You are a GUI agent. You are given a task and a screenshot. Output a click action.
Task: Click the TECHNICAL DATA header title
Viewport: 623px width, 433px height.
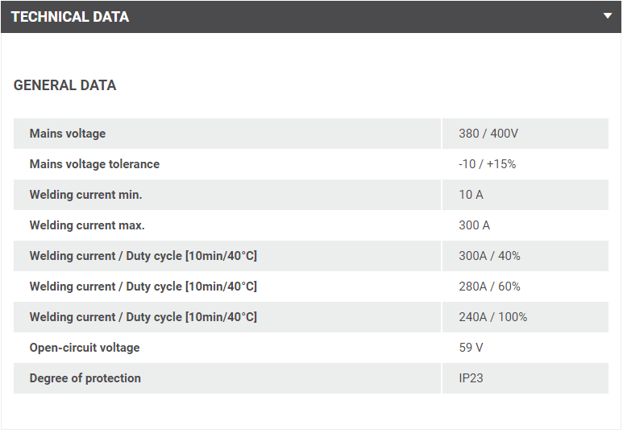pos(70,17)
